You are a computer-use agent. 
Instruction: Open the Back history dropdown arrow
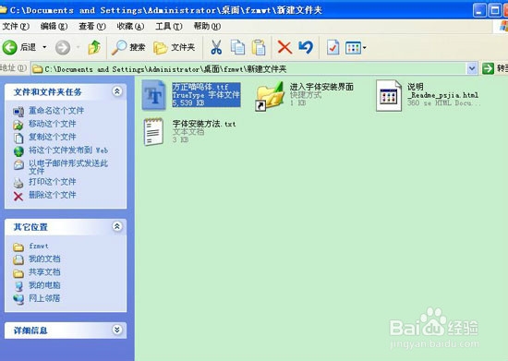click(x=44, y=48)
